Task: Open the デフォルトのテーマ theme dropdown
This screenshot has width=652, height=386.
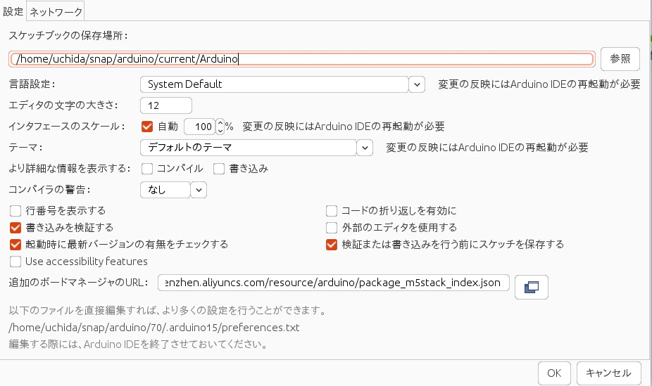Action: pyautogui.click(x=249, y=148)
